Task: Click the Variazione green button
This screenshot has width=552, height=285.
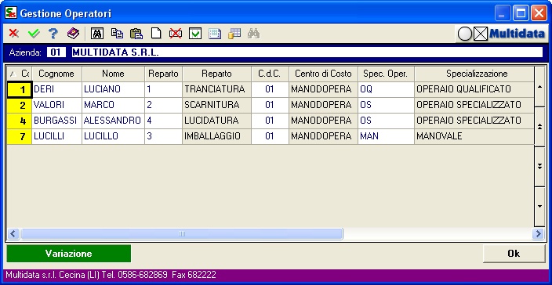Action: tap(69, 254)
